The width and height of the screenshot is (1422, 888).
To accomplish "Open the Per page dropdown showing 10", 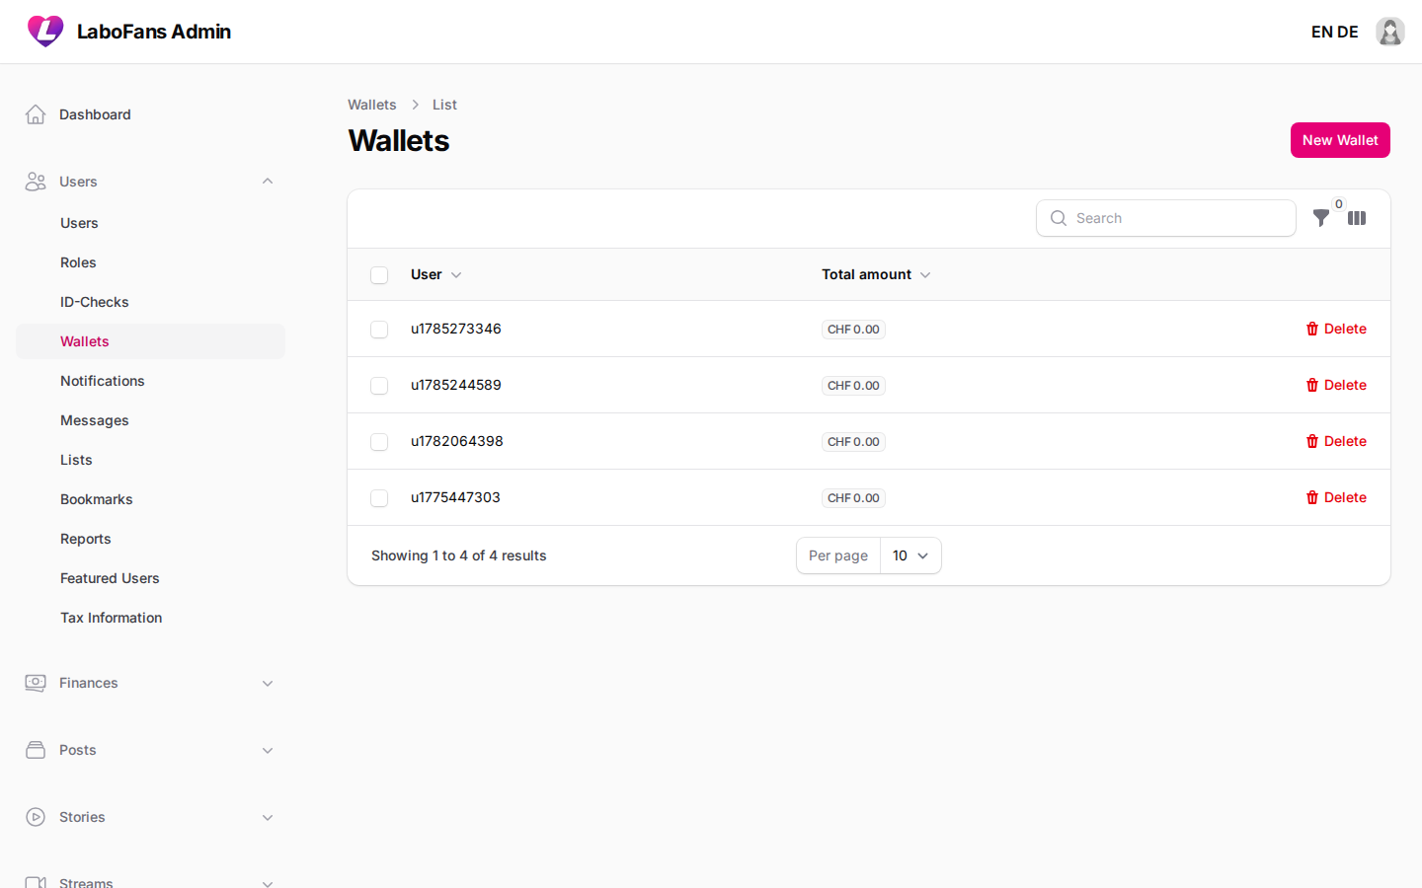I will coord(910,555).
